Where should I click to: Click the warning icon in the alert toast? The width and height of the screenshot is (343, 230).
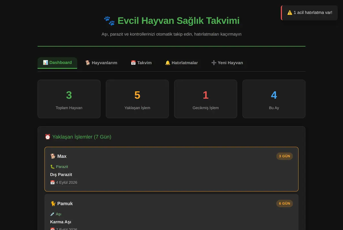point(290,13)
